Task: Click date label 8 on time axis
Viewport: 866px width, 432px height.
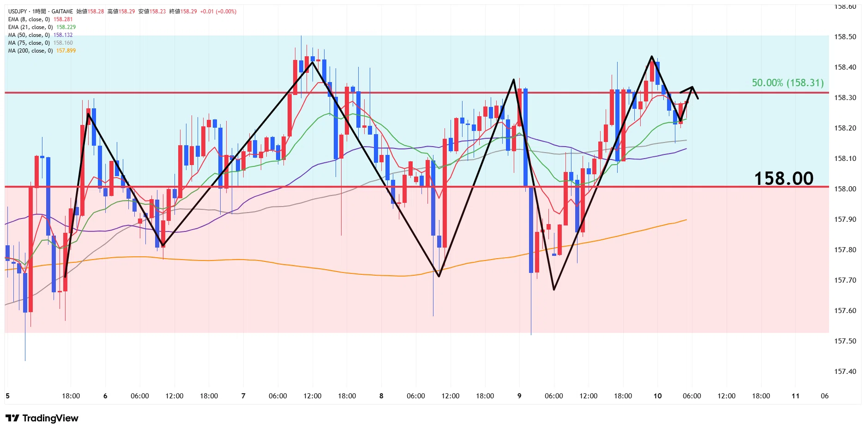Action: [x=381, y=396]
